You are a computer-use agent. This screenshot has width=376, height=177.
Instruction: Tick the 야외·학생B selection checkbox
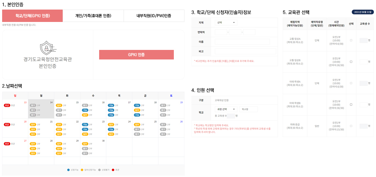pos(351,104)
